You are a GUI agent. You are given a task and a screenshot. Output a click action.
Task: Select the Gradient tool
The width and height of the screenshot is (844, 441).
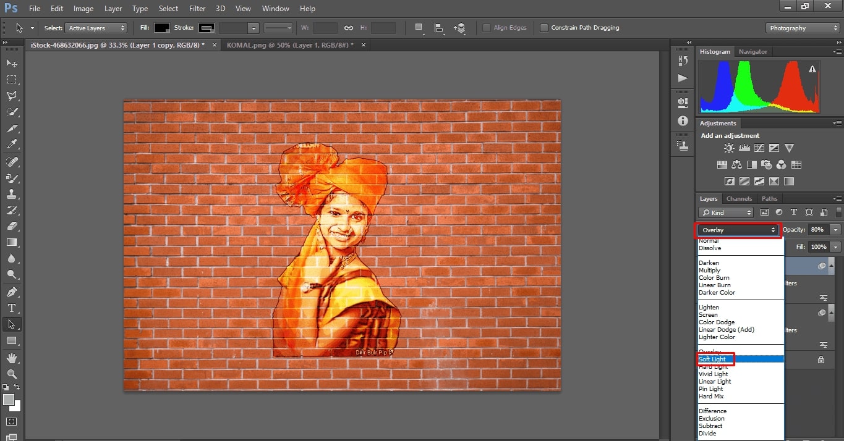click(x=12, y=243)
